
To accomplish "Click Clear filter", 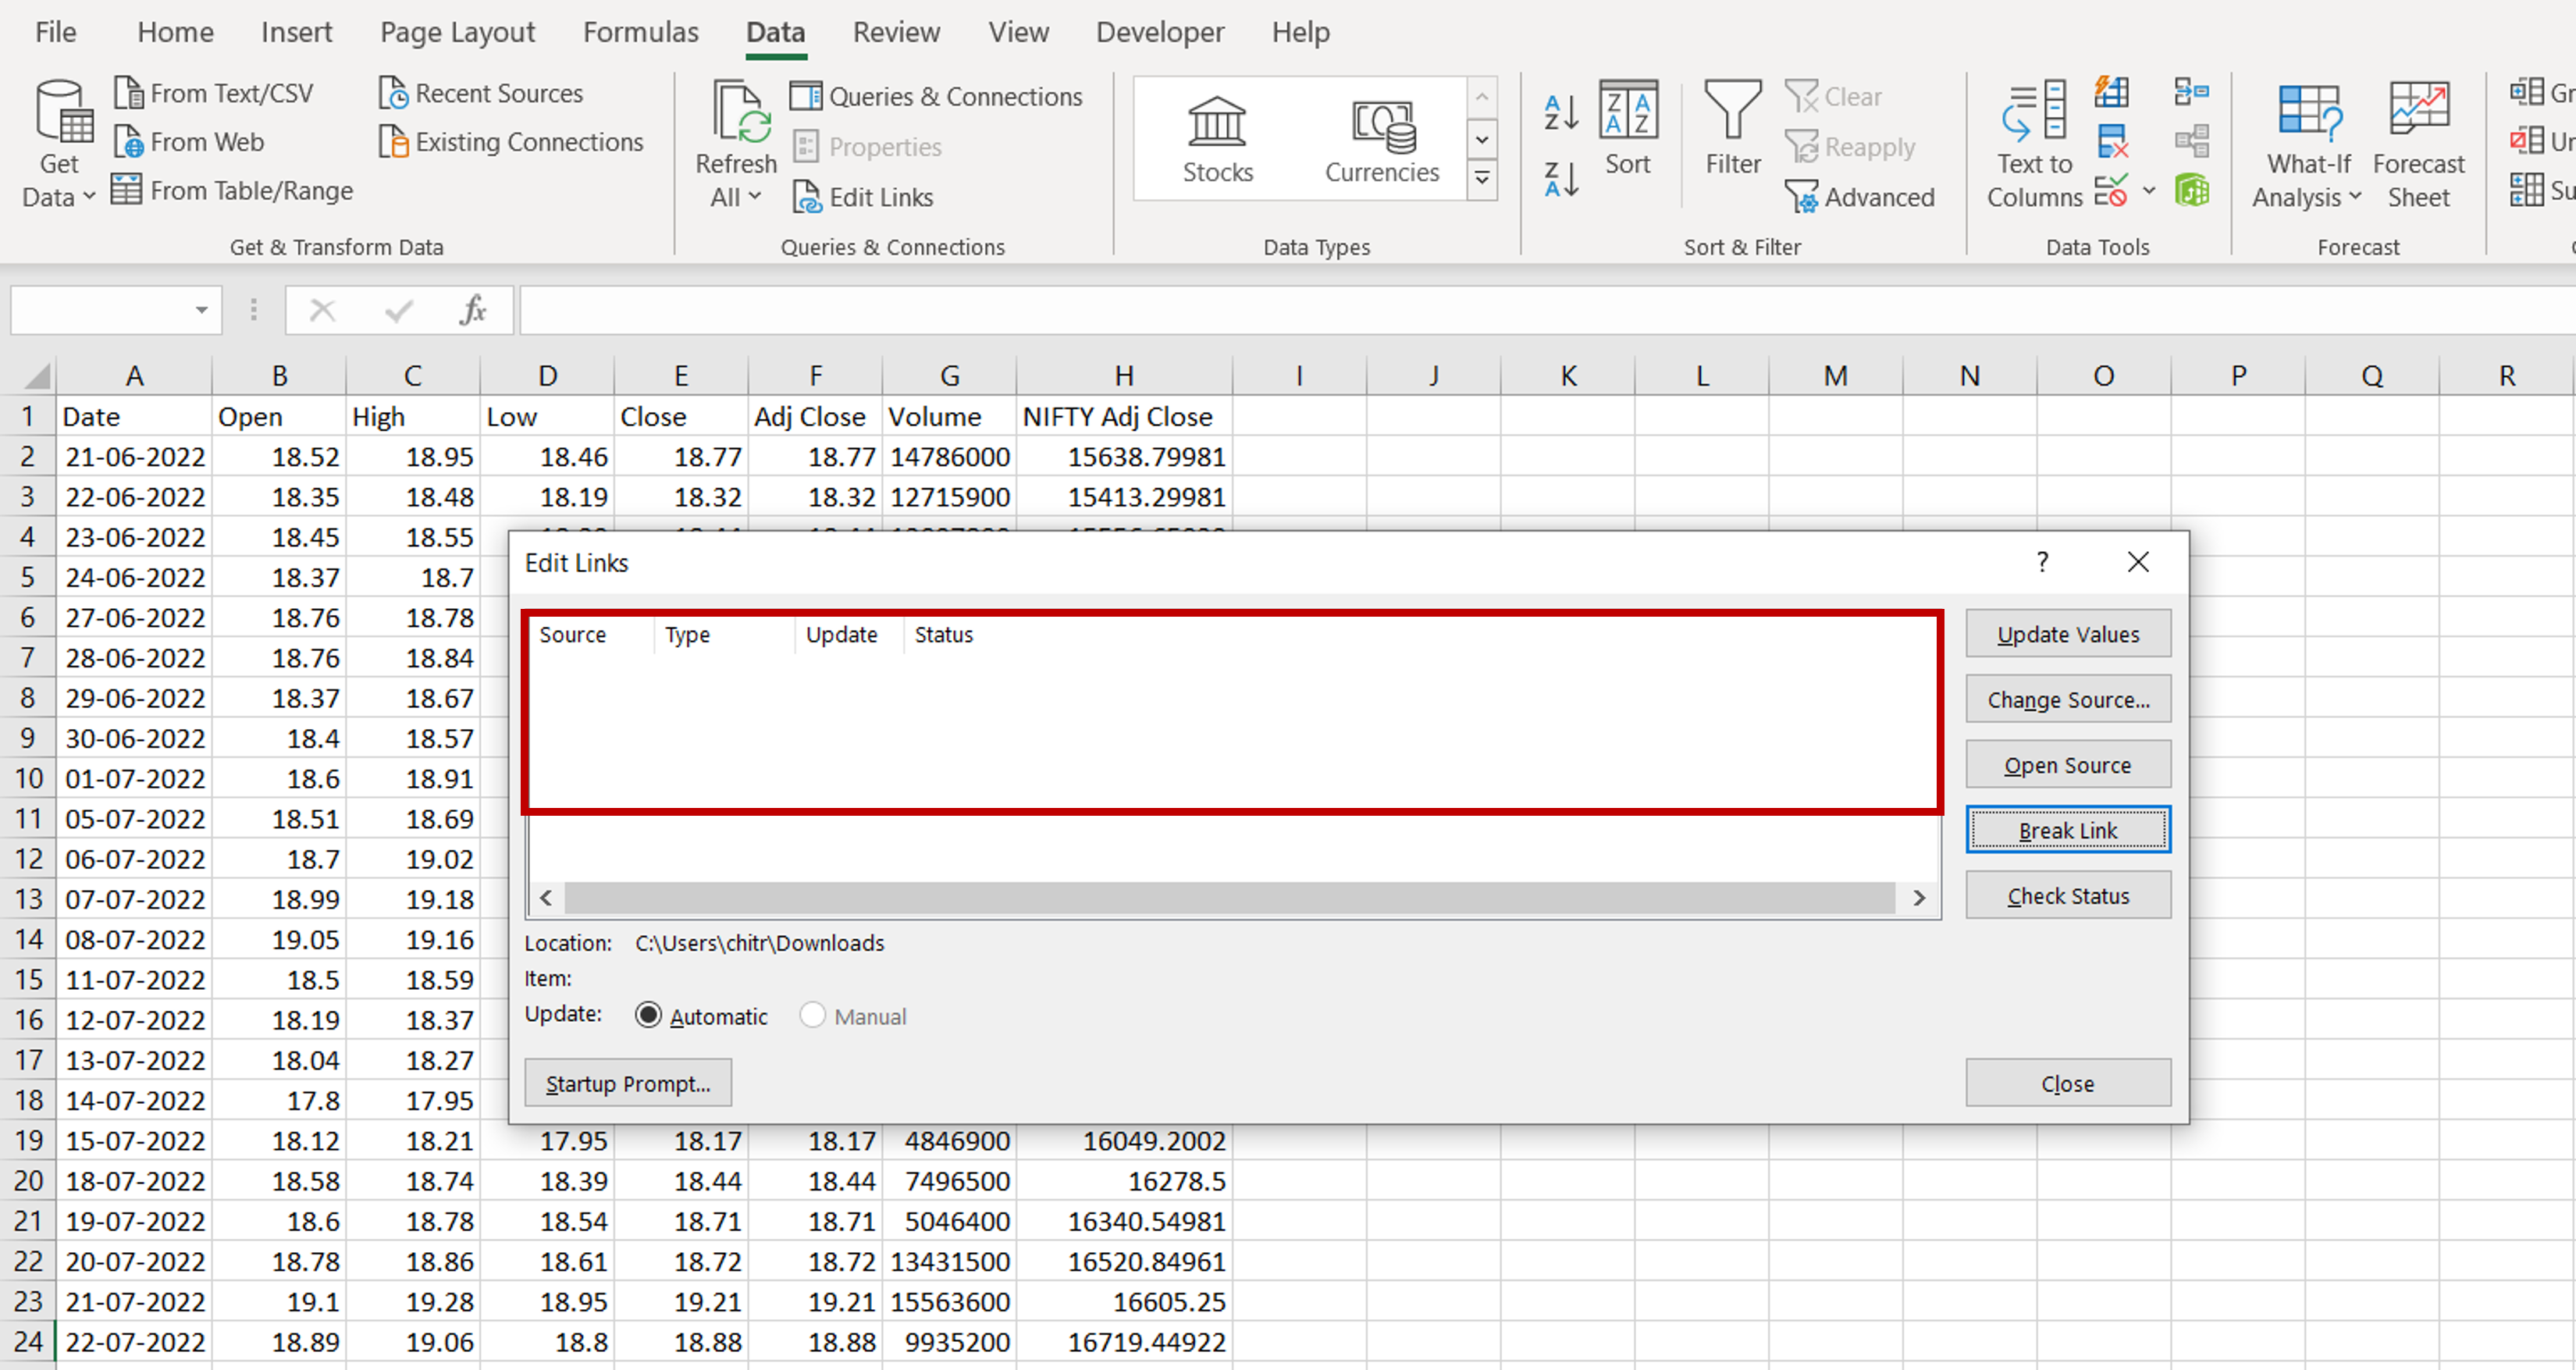I will 1835,96.
